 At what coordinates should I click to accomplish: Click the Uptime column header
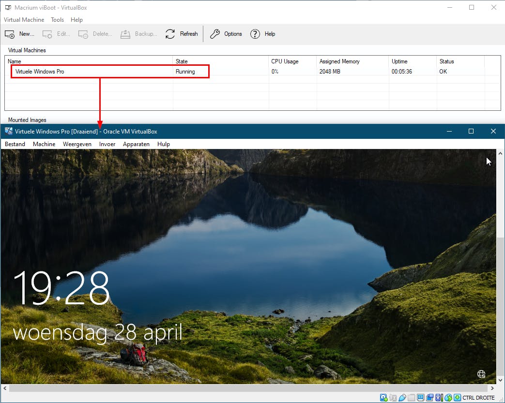[x=399, y=61]
